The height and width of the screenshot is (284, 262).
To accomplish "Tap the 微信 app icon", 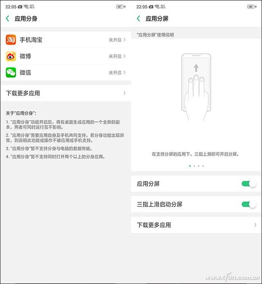I will [11, 73].
